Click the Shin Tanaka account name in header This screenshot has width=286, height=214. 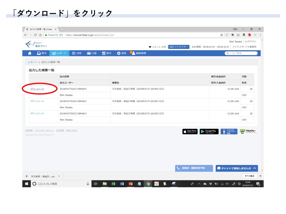point(235,42)
